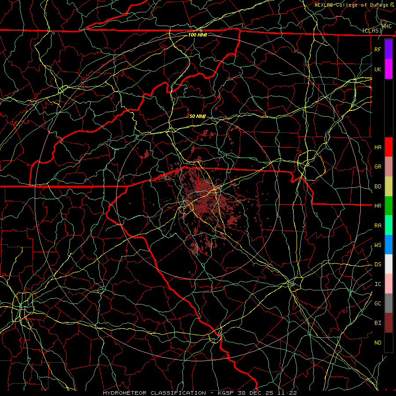
Task: Select the GR salmon legend swatch
Action: pos(389,167)
